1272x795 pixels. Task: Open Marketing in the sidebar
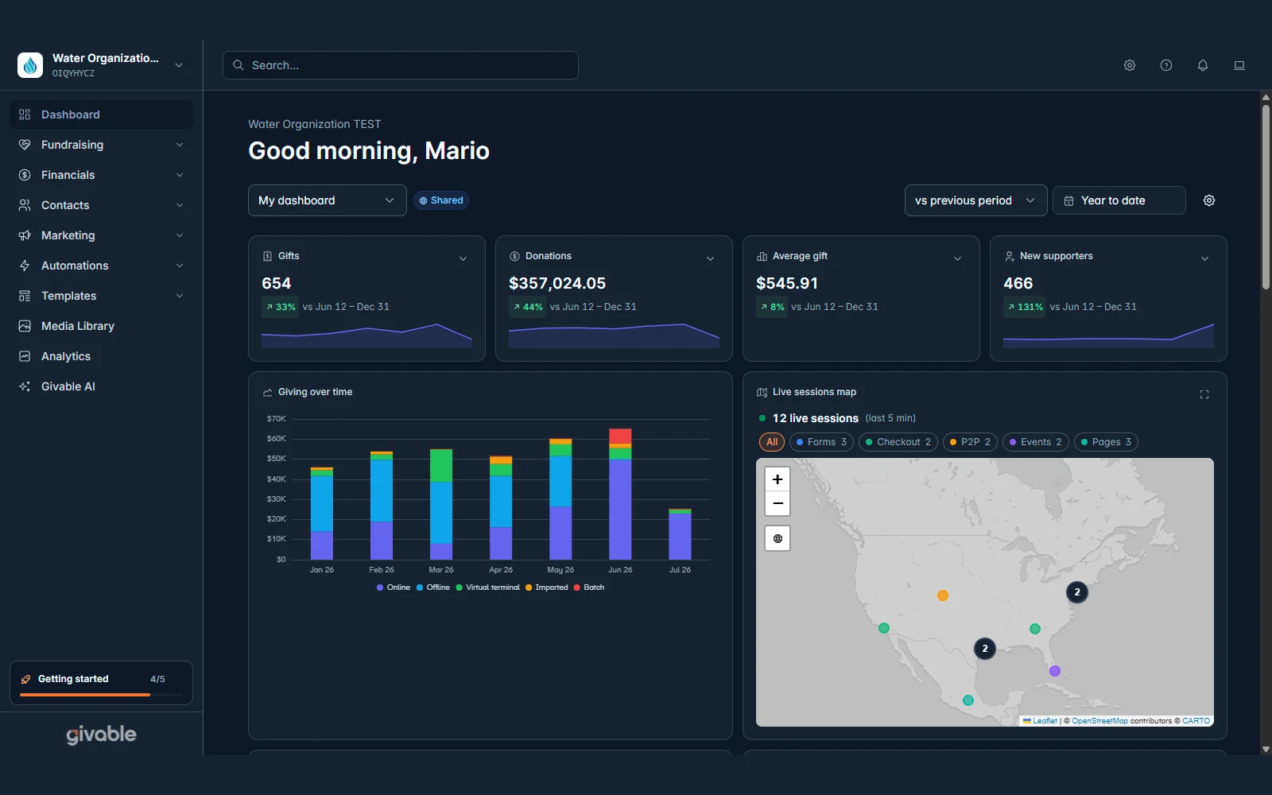(101, 235)
